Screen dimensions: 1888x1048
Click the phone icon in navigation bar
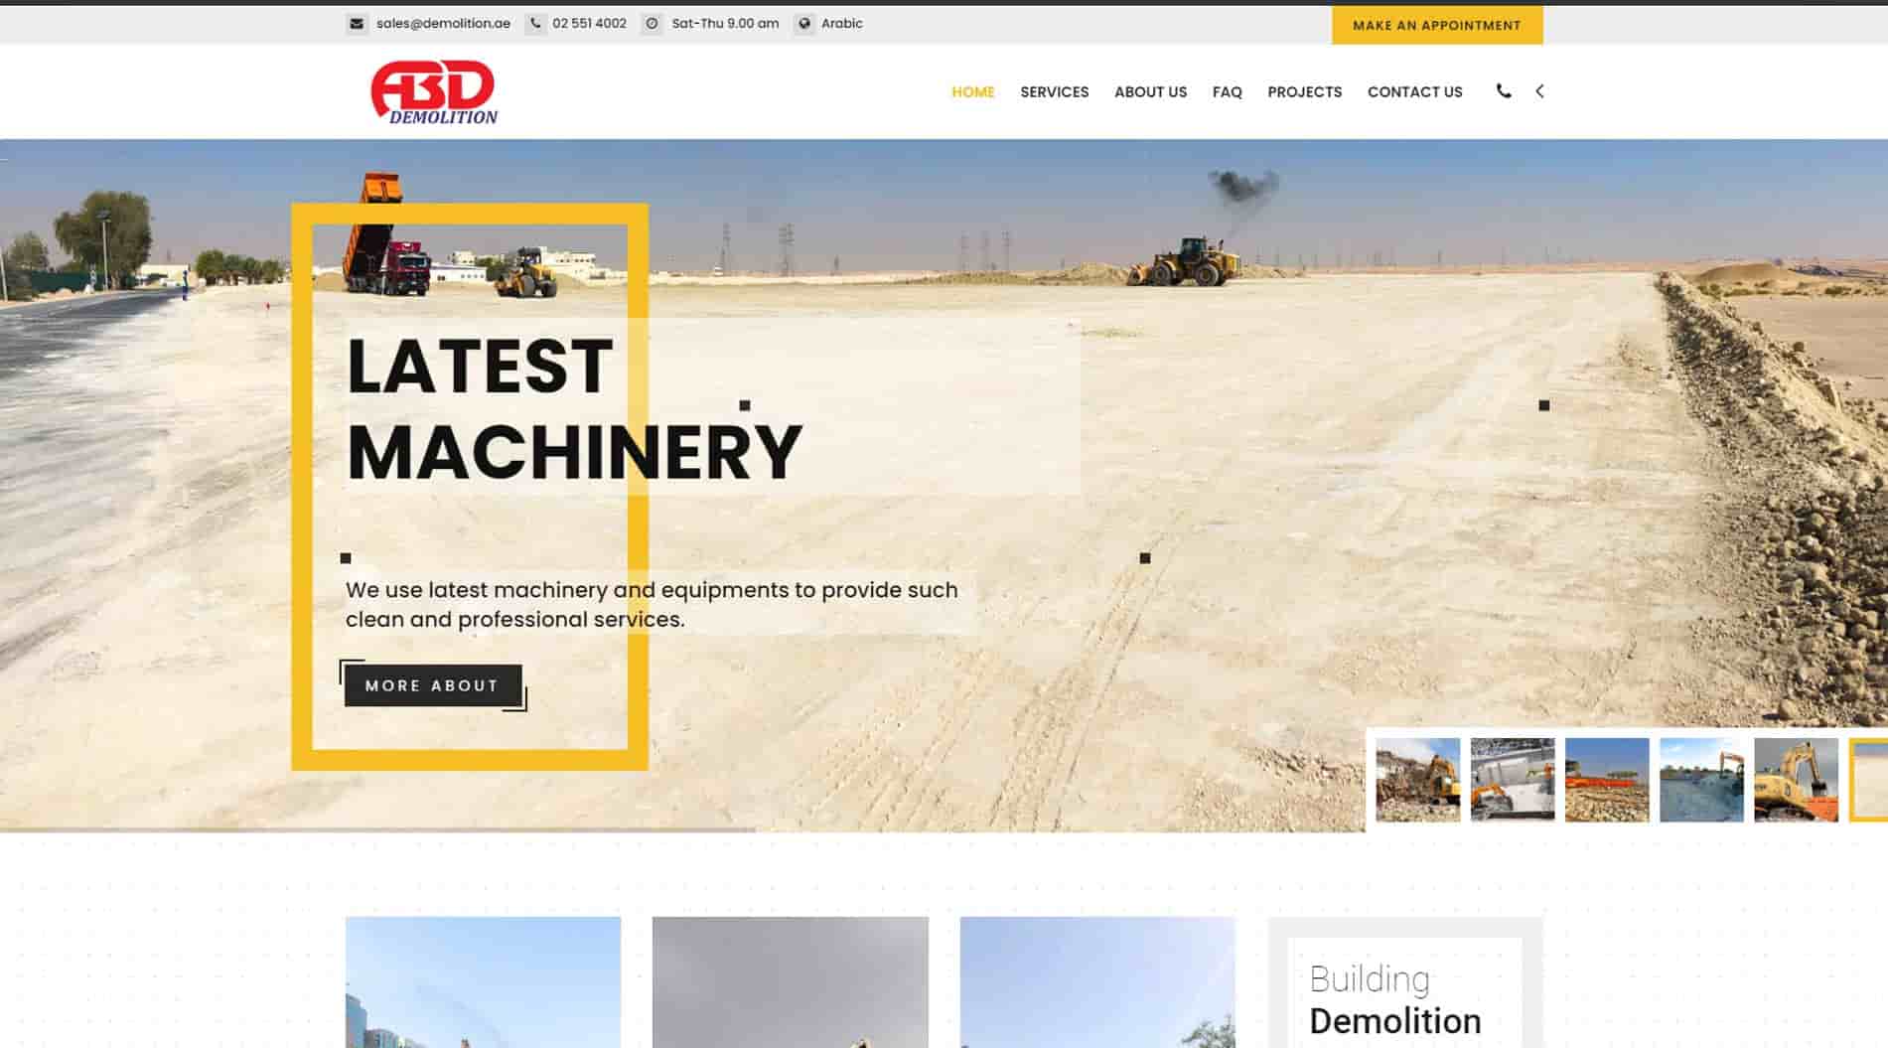coord(1504,91)
